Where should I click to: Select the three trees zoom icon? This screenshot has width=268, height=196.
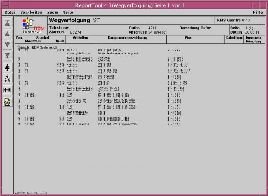(8, 78)
